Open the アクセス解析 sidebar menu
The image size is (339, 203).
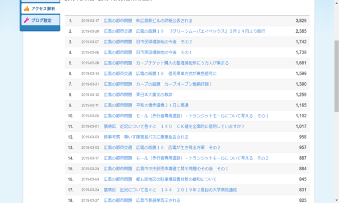point(41,8)
